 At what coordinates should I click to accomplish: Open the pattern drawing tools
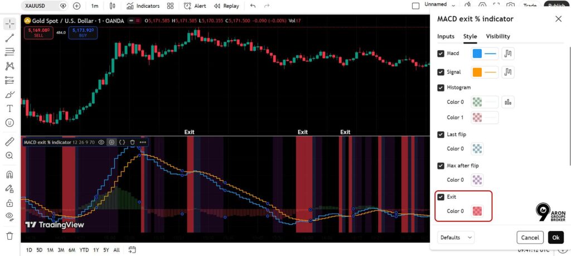(x=10, y=66)
